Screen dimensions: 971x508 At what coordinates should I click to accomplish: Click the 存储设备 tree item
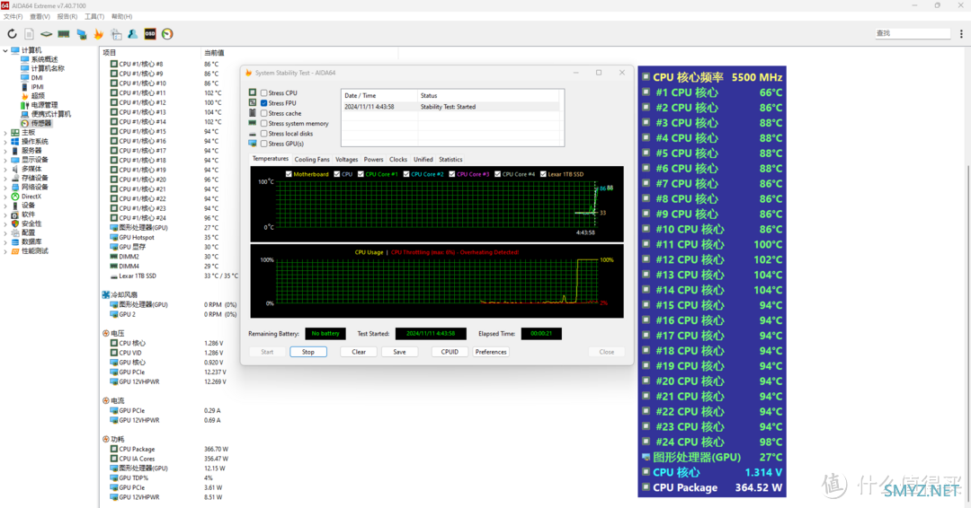coord(30,178)
